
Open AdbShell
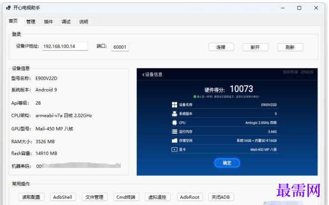pyautogui.click(x=63, y=197)
